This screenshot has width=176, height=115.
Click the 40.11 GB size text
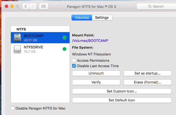31,40
